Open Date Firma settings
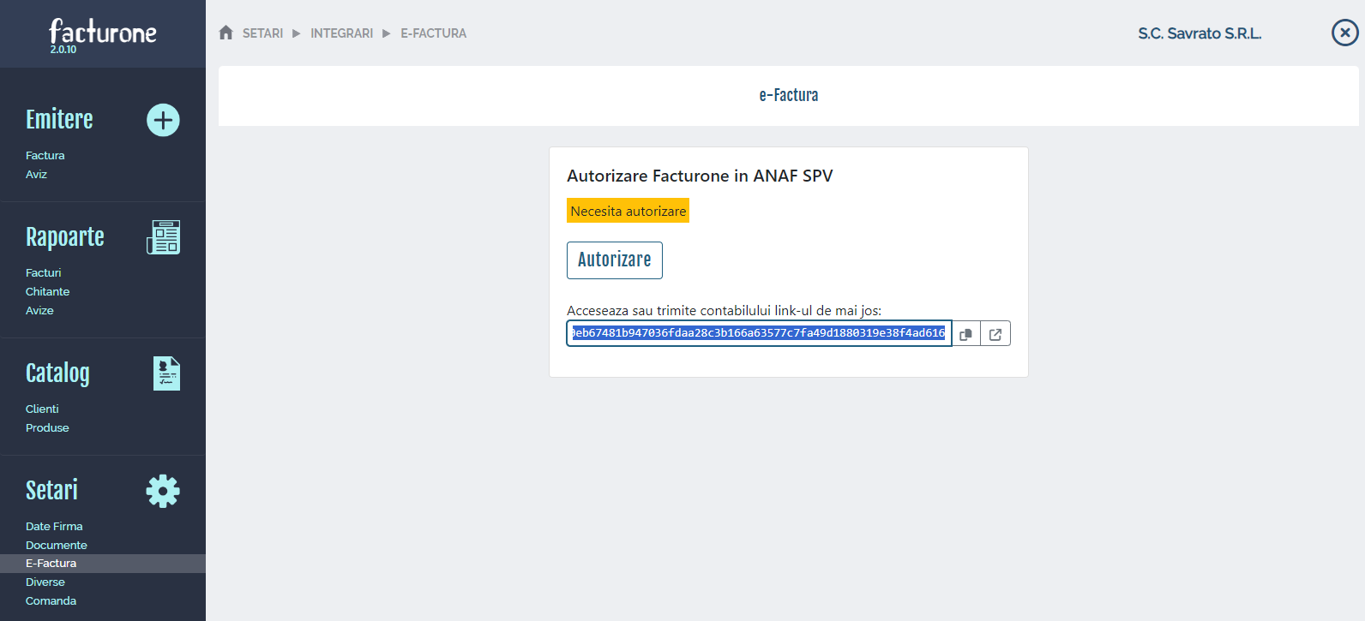 [x=54, y=527]
